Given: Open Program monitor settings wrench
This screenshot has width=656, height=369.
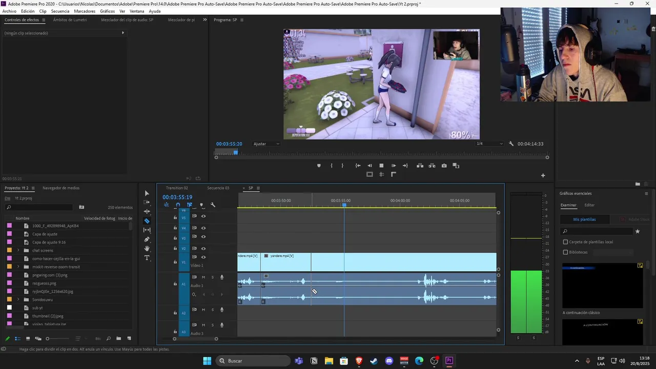Looking at the screenshot, I should 511,144.
